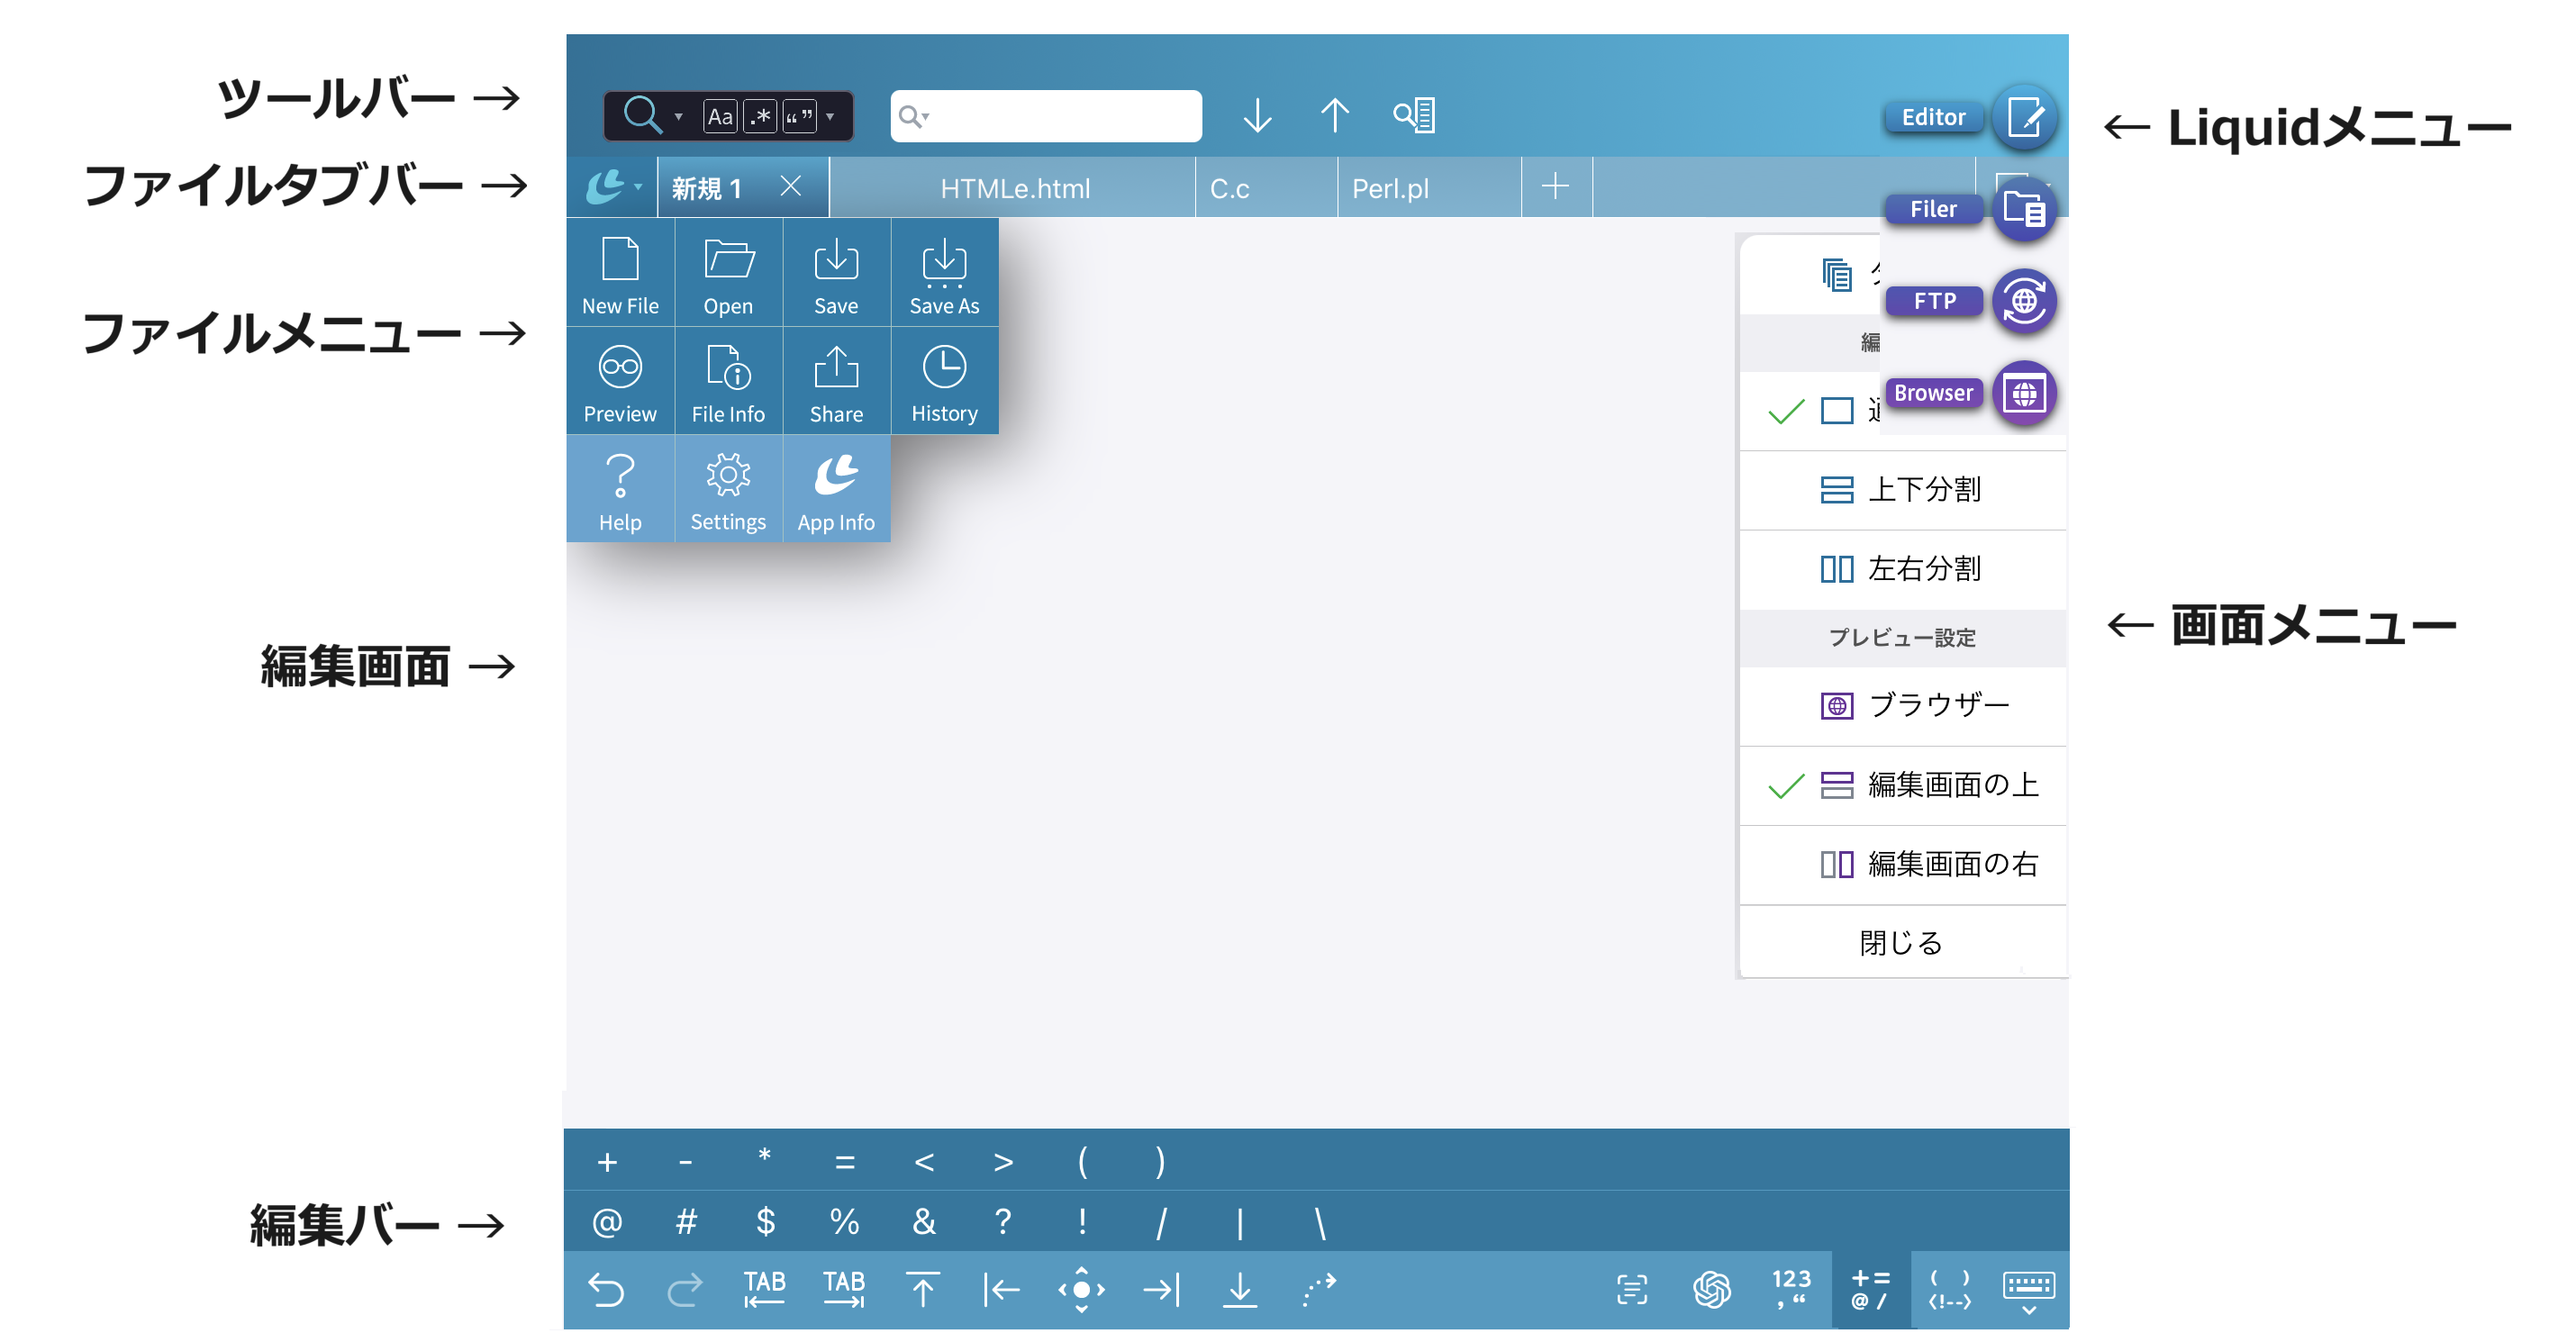Open dropdown arrow after quotes search option
The width and height of the screenshot is (2576, 1342).
[830, 117]
